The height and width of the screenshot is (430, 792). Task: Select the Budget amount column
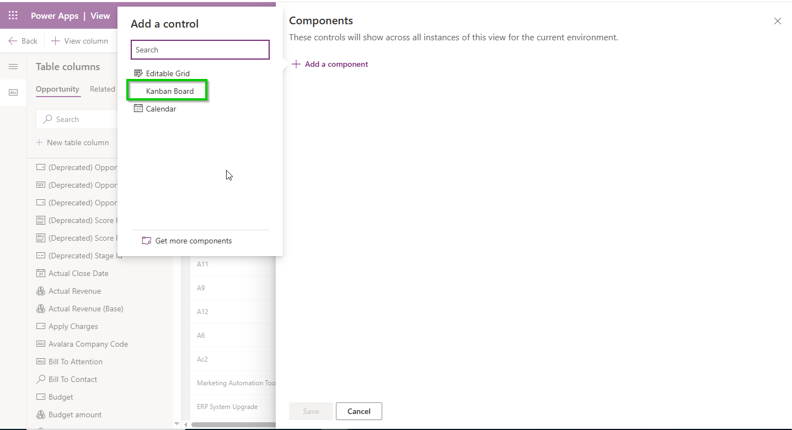coord(74,415)
